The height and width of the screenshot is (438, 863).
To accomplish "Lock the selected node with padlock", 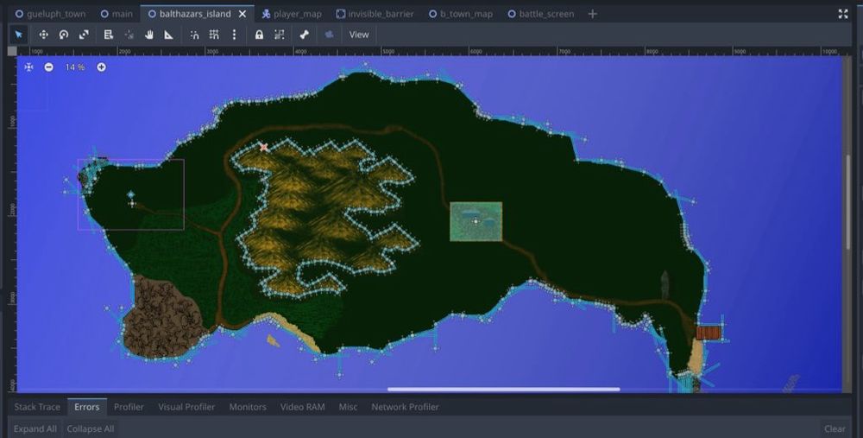I will (x=259, y=35).
